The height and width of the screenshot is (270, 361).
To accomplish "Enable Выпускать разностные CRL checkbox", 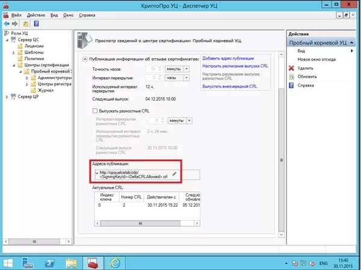I will [x=95, y=111].
